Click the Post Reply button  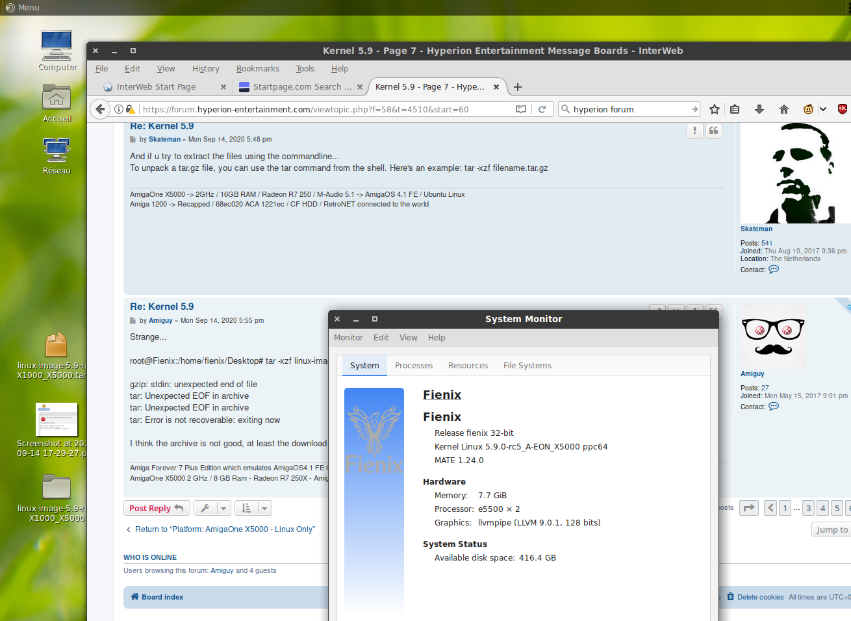tap(156, 508)
